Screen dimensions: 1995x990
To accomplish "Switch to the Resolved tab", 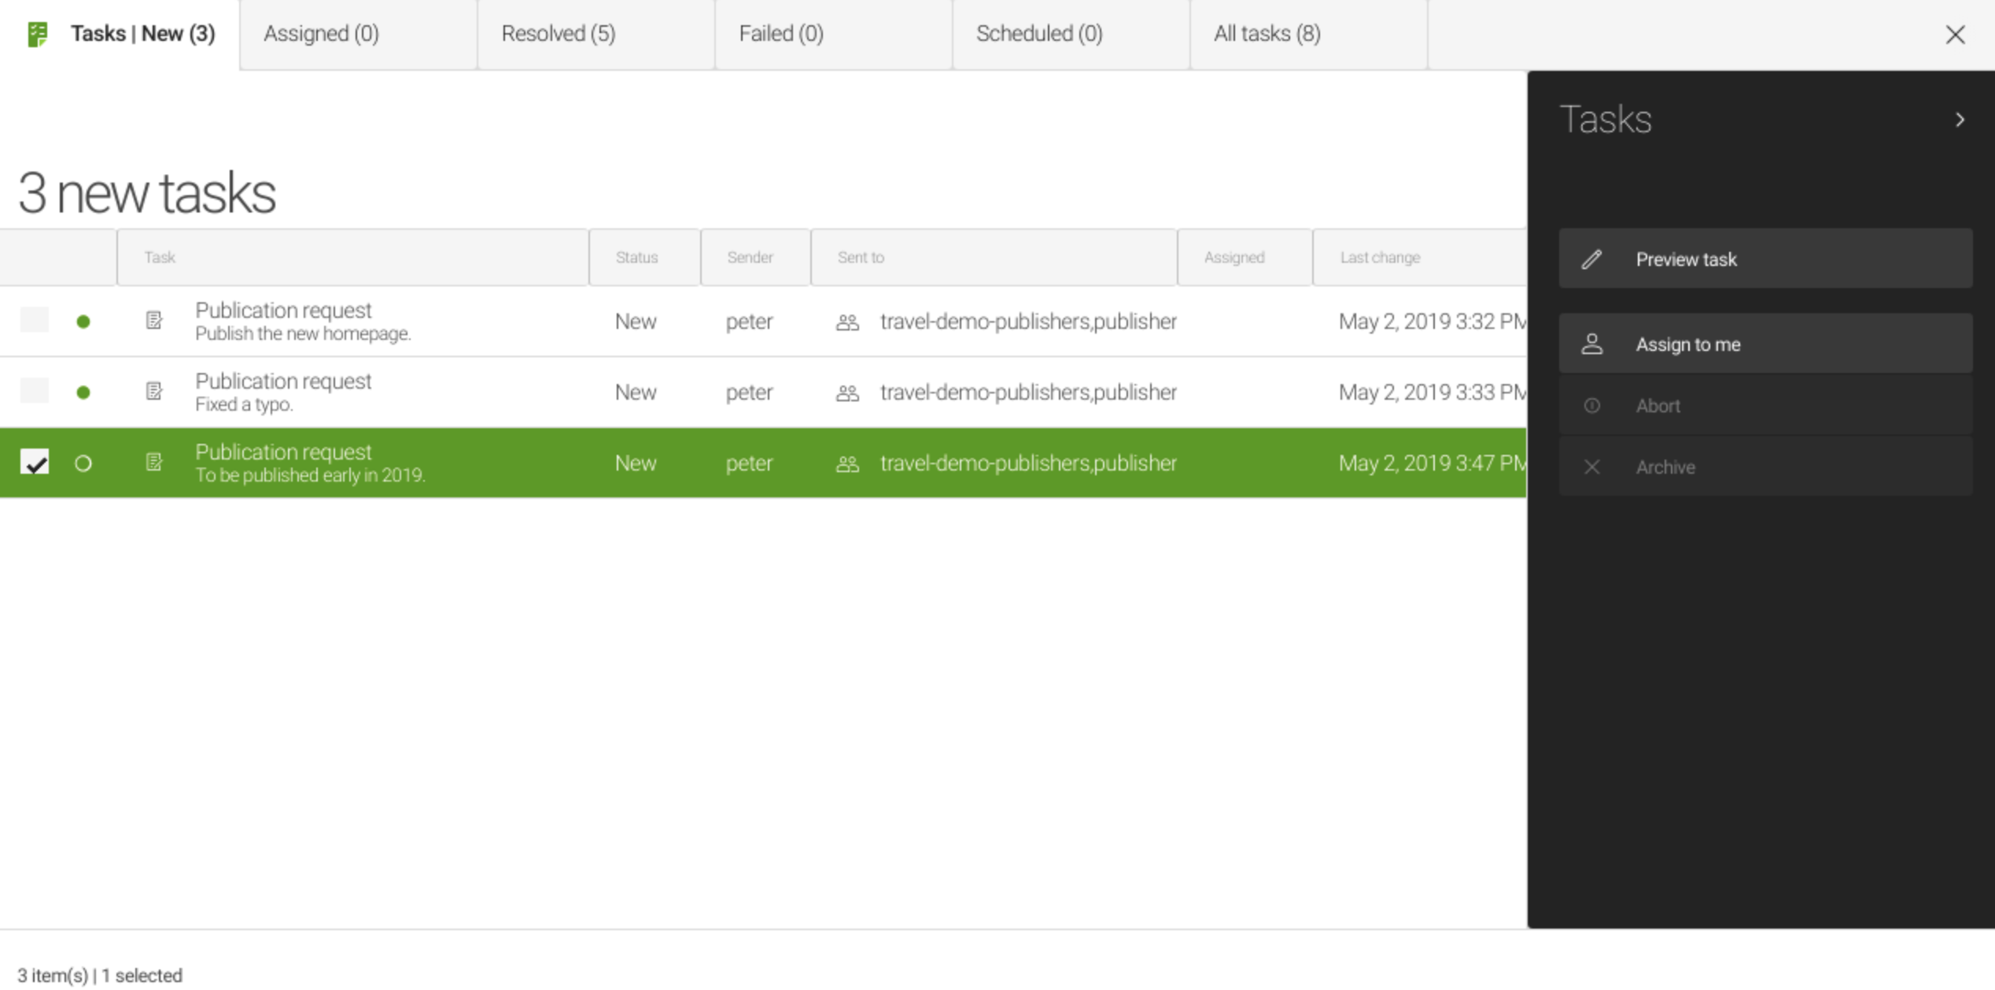I will click(557, 35).
